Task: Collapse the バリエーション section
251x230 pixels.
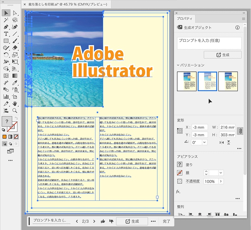Action: pos(178,65)
